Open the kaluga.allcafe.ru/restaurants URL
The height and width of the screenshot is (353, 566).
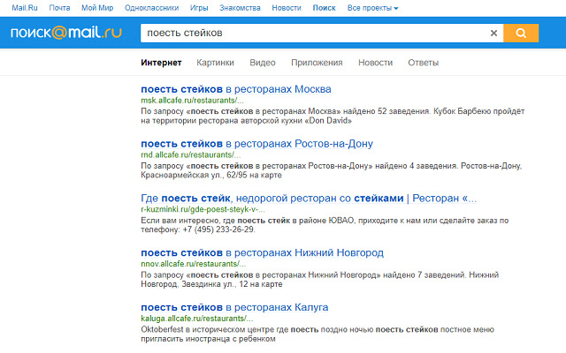(x=197, y=319)
